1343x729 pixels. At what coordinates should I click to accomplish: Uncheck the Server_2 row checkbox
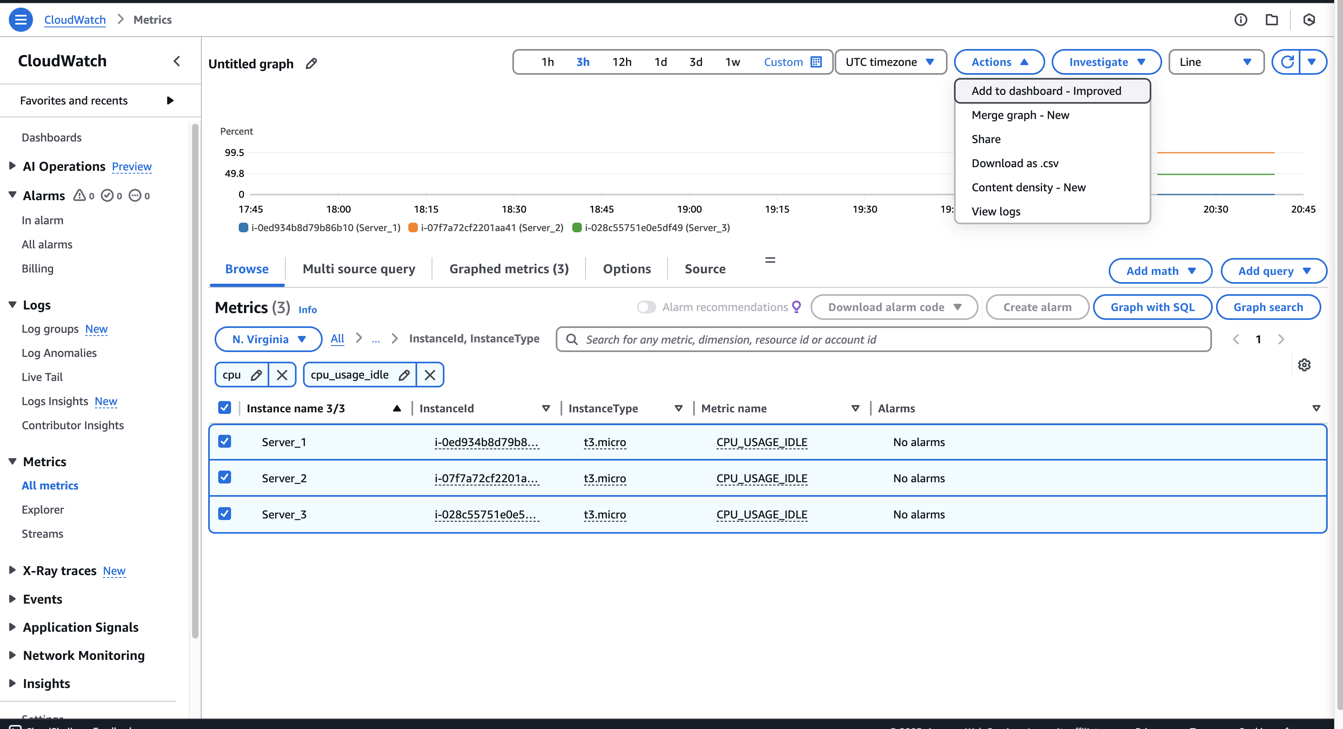click(224, 477)
